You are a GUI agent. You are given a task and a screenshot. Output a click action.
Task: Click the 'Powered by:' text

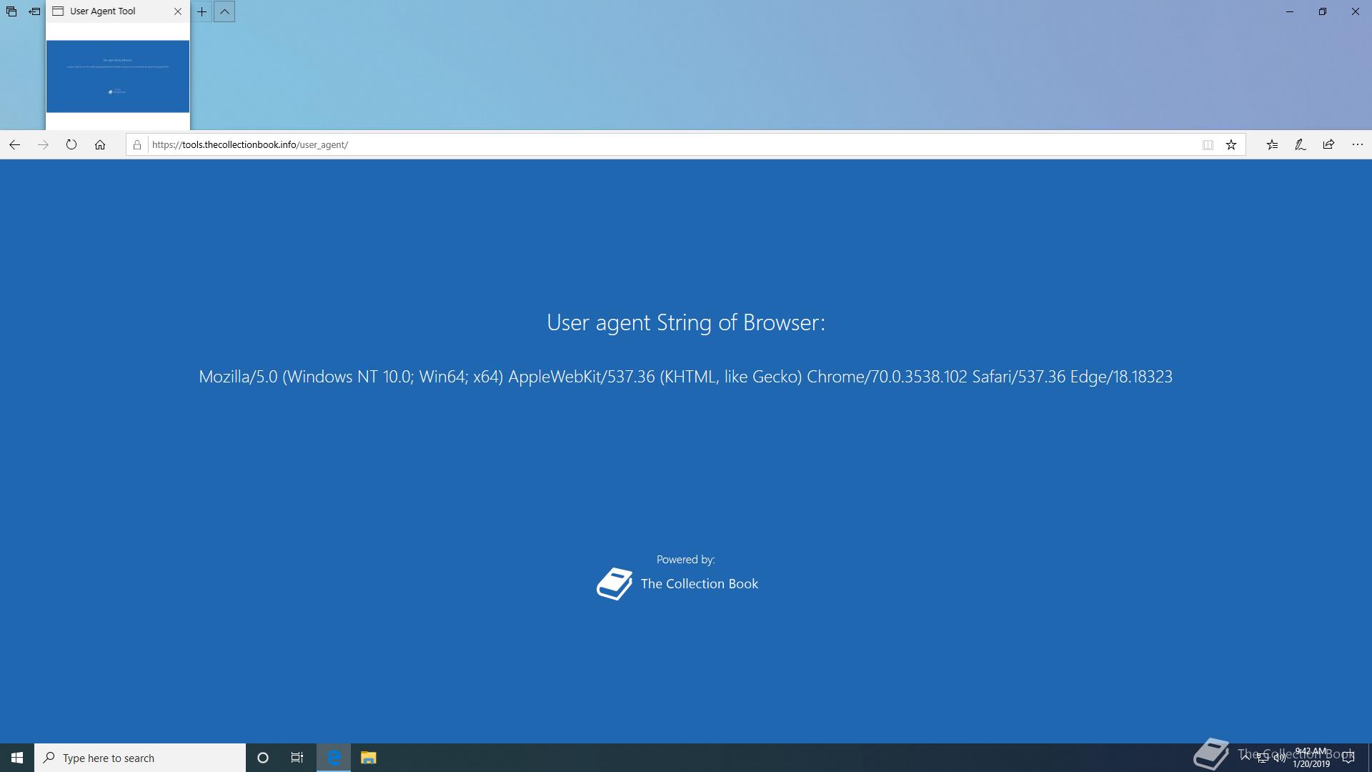(x=685, y=560)
